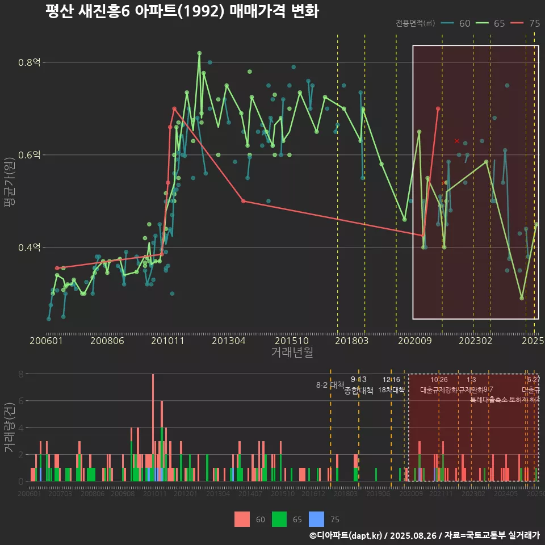Click the chart title 평산 새진흥6 아파트(1992) 매매가격 변화
Viewport: 545px width, 545px height.
tap(182, 11)
